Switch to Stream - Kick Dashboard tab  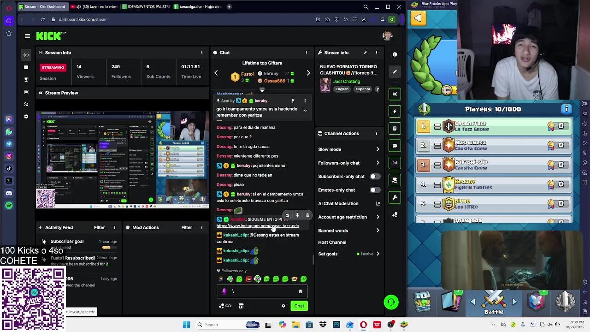(42, 7)
